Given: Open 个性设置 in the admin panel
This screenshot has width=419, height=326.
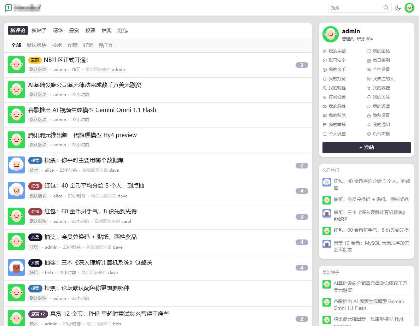Looking at the screenshot, I should 378,70.
